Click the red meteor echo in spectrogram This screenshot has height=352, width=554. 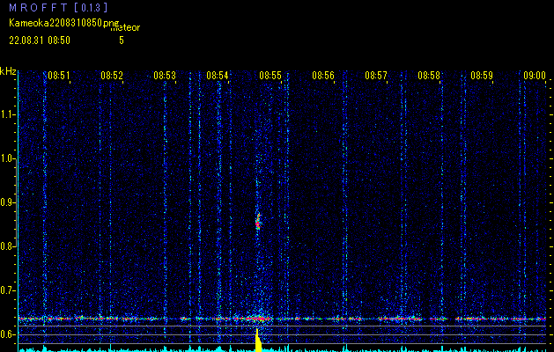click(258, 222)
